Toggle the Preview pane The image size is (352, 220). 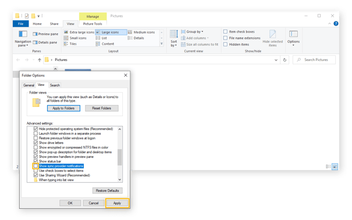point(45,34)
